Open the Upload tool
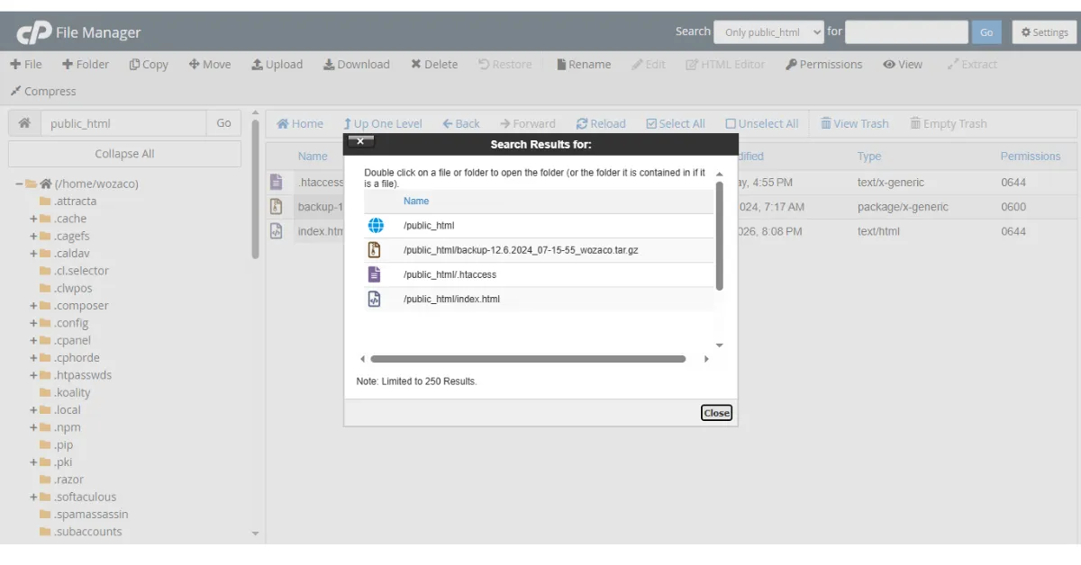 coord(277,64)
